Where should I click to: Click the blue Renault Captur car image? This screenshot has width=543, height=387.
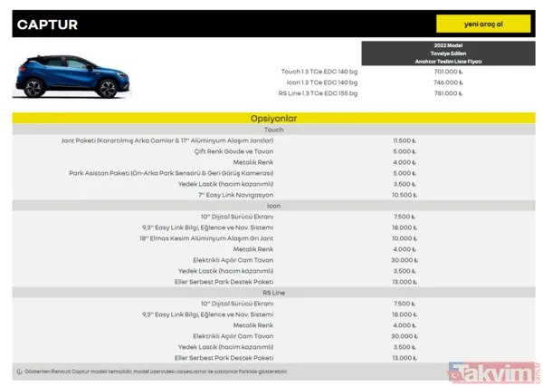57,76
